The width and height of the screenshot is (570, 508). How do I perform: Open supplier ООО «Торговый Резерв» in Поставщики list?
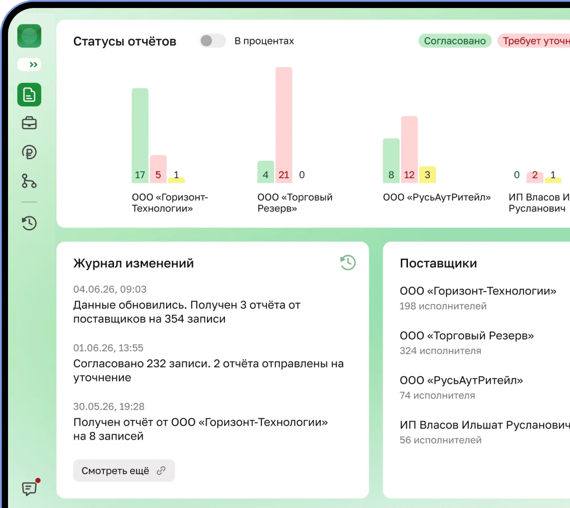click(x=467, y=335)
